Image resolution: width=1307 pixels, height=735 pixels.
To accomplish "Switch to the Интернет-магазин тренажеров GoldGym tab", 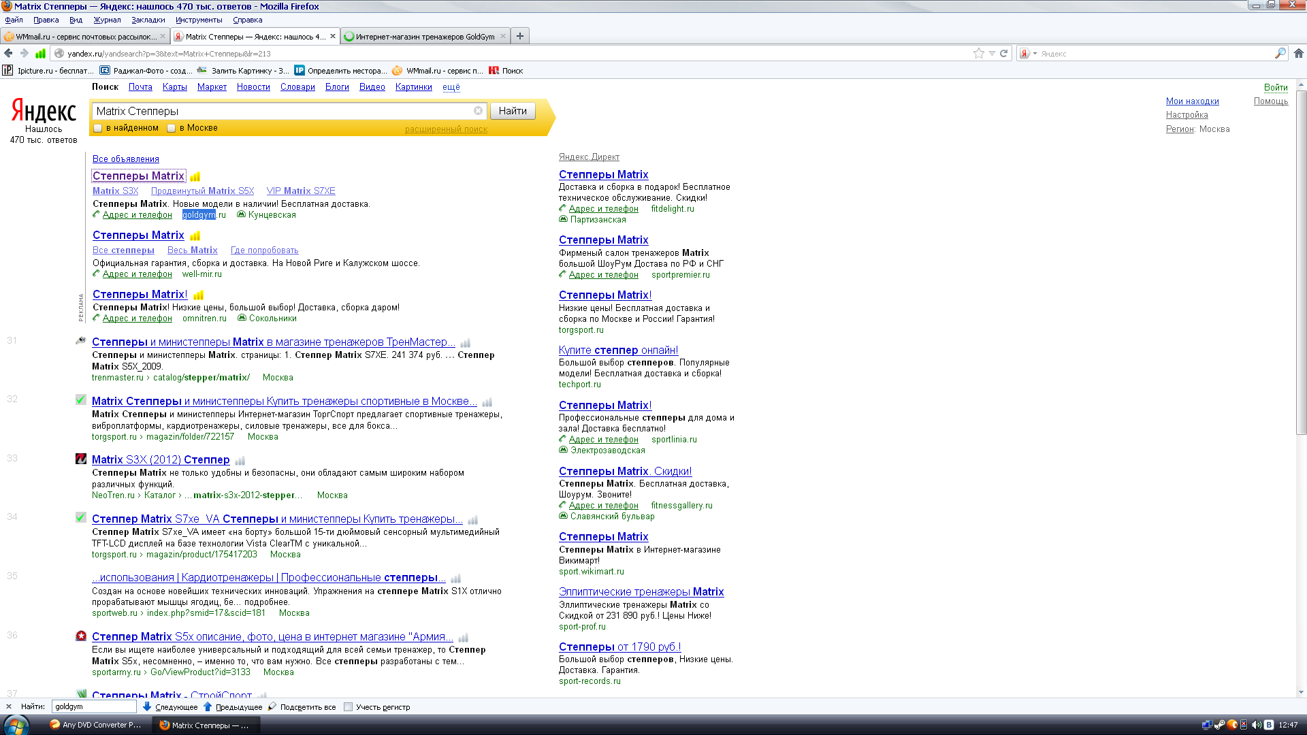I will coord(425,37).
